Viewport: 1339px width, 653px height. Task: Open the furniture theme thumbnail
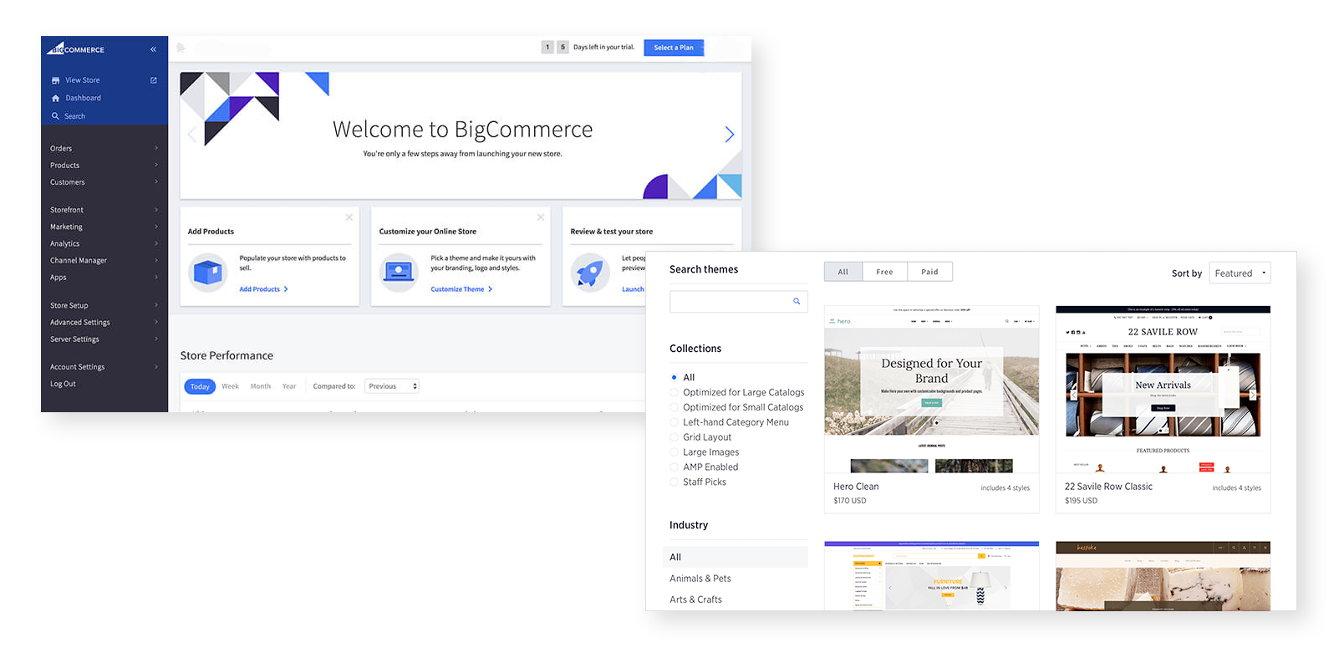click(x=932, y=576)
